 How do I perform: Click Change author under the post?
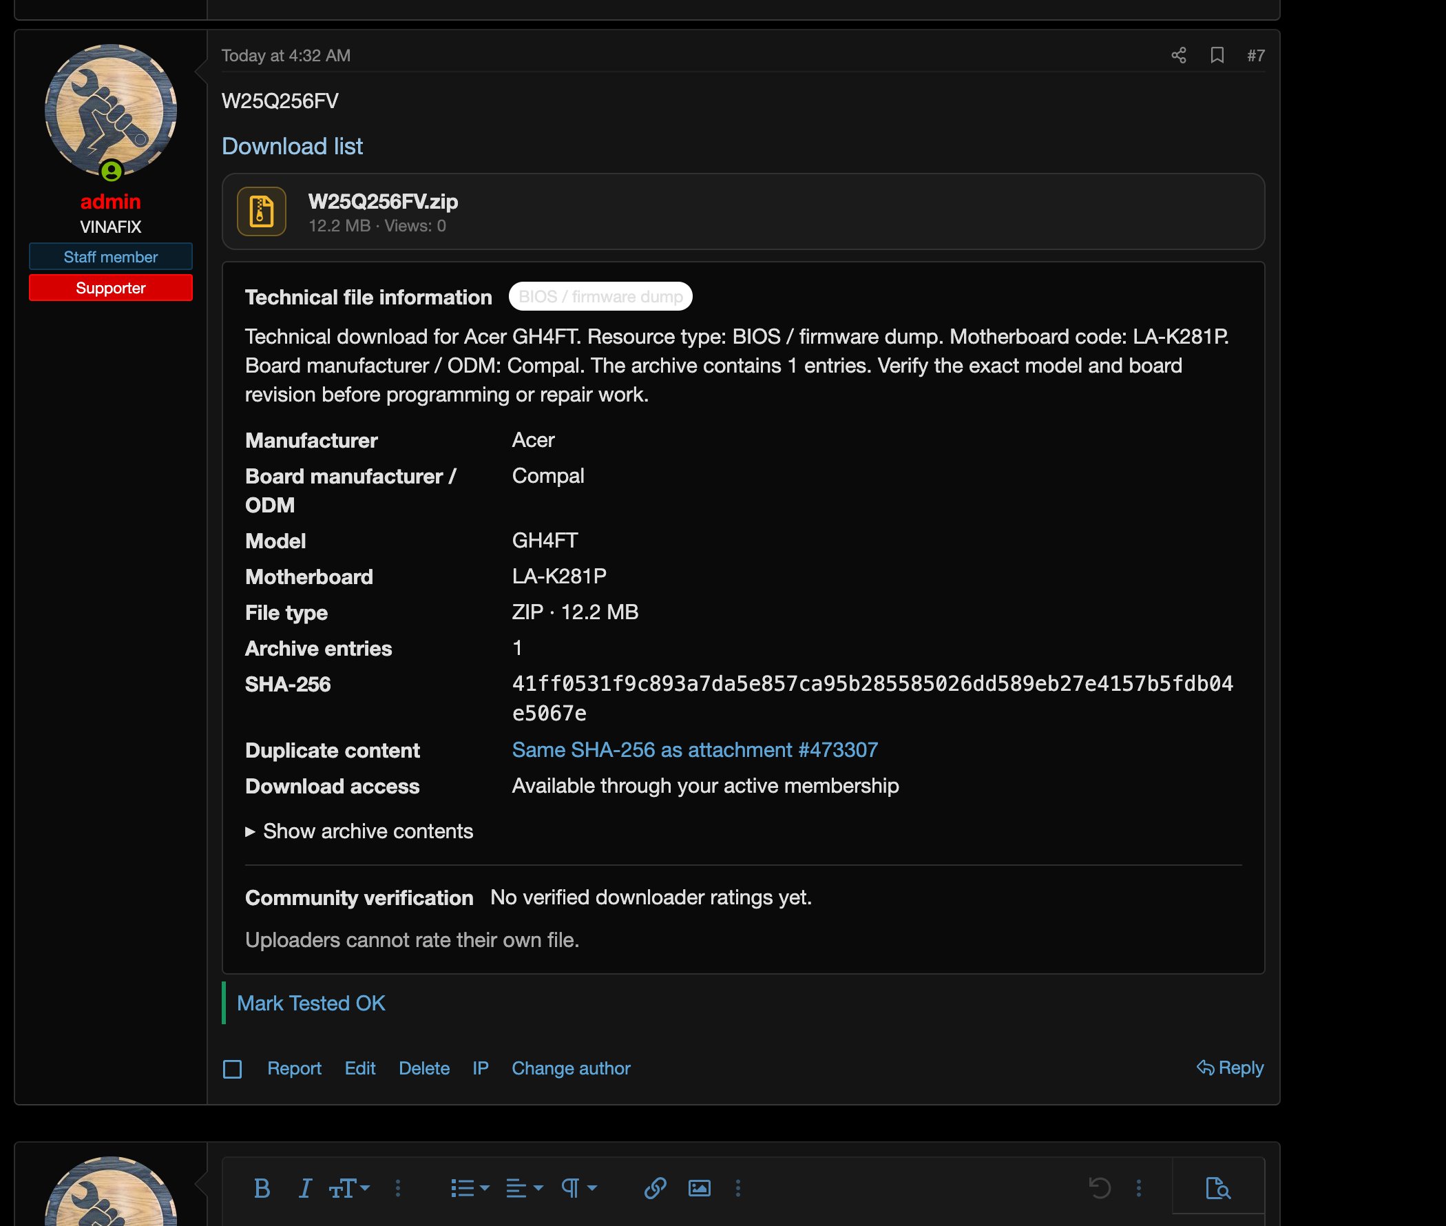coord(572,1068)
